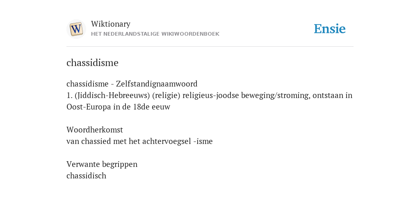Open the Ensie logo link
This screenshot has width=420, height=210.
(x=330, y=29)
